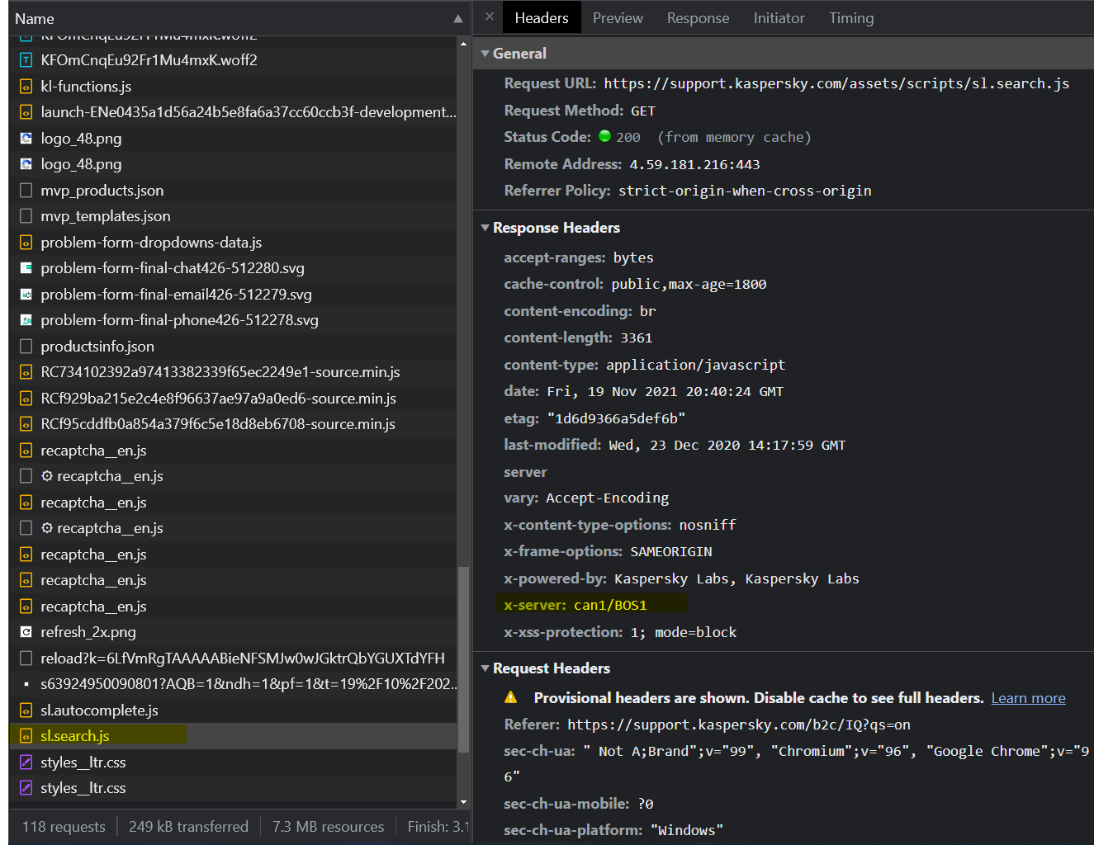Click the image icon for problem-form-final-phone426-512278.svg
The height and width of the screenshot is (845, 1094).
pos(26,320)
